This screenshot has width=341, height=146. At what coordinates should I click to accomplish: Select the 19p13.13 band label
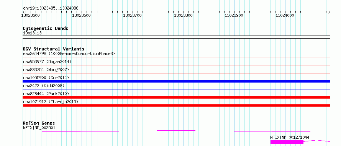[32, 33]
